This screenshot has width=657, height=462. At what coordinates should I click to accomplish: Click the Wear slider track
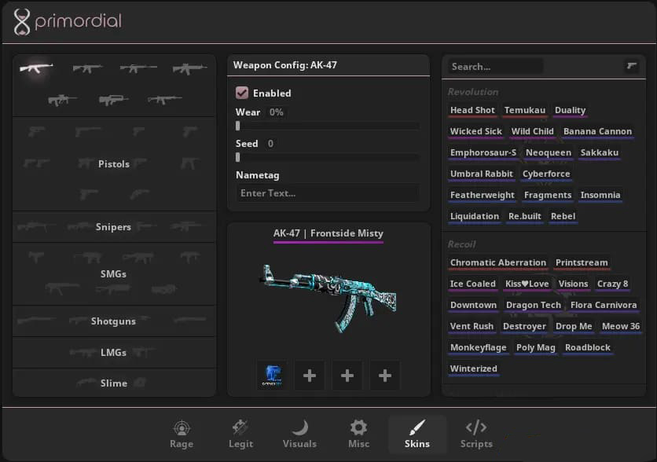(x=327, y=126)
